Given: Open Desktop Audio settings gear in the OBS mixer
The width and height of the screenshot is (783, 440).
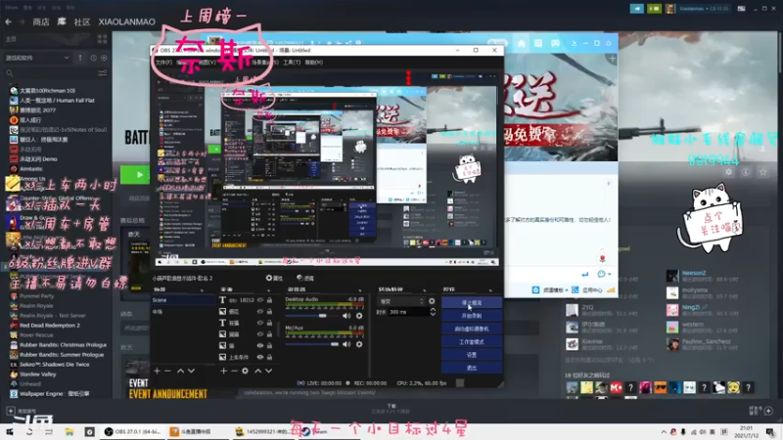Looking at the screenshot, I should tap(359, 315).
